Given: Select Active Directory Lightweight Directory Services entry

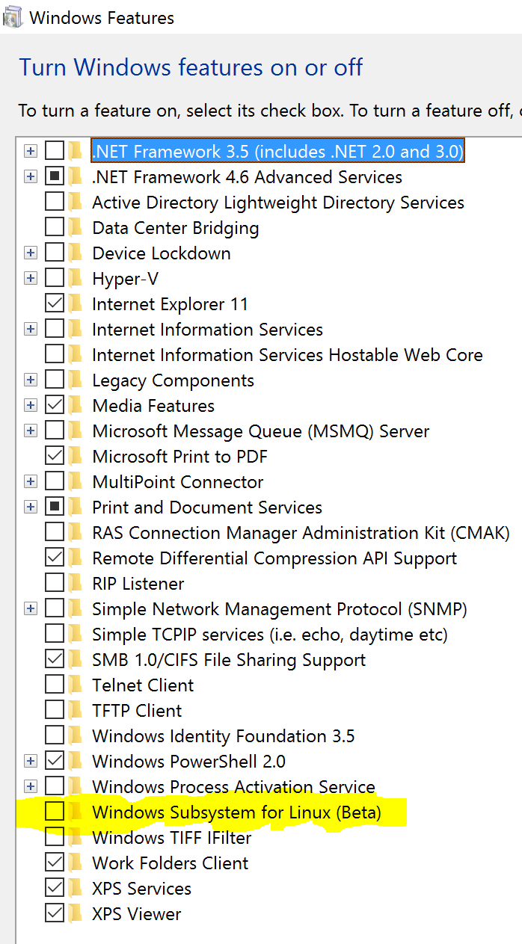Looking at the screenshot, I should tap(277, 203).
